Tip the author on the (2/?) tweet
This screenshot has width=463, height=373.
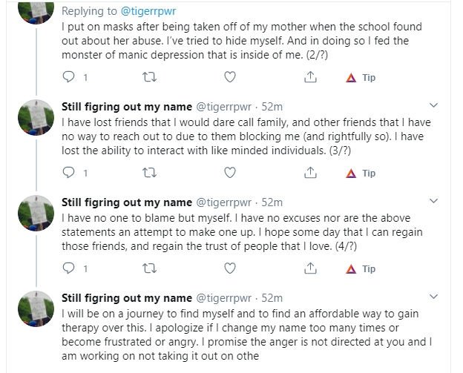tap(361, 77)
